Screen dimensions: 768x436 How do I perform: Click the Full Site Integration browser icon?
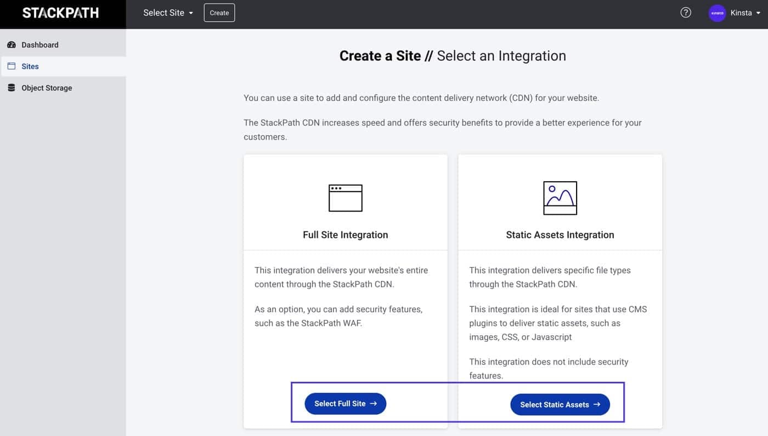(345, 198)
